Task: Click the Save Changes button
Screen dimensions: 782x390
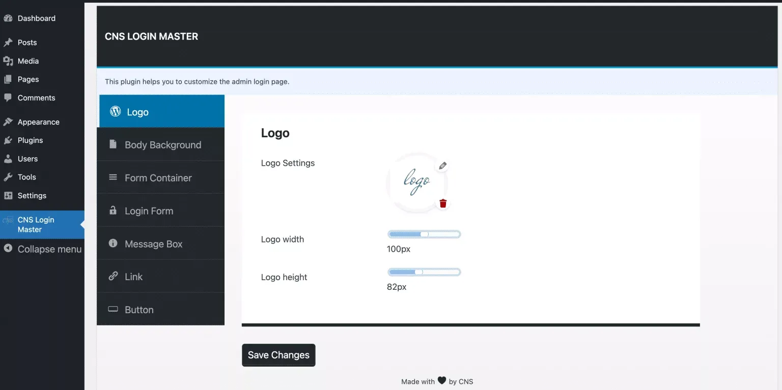Action: (278, 355)
